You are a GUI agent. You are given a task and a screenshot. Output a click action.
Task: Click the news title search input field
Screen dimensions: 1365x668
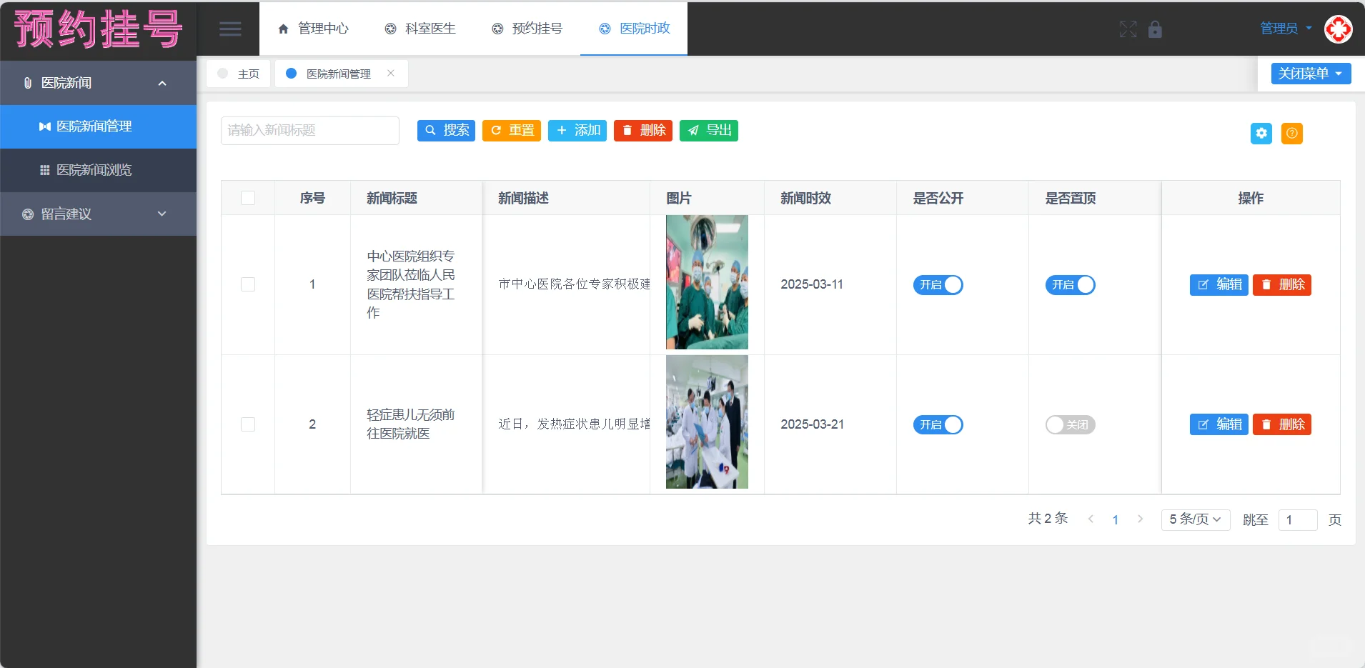tap(309, 131)
